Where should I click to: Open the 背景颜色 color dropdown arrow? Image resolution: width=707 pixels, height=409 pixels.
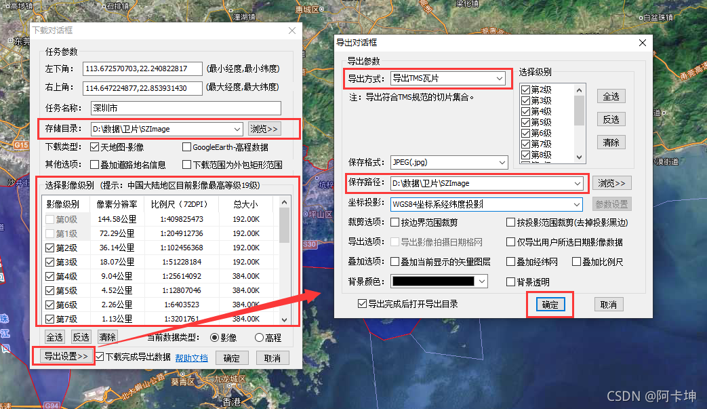click(x=482, y=281)
